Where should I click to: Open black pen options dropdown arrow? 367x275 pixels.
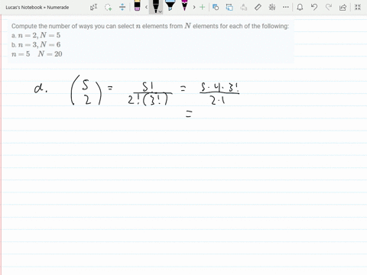[160, 11]
